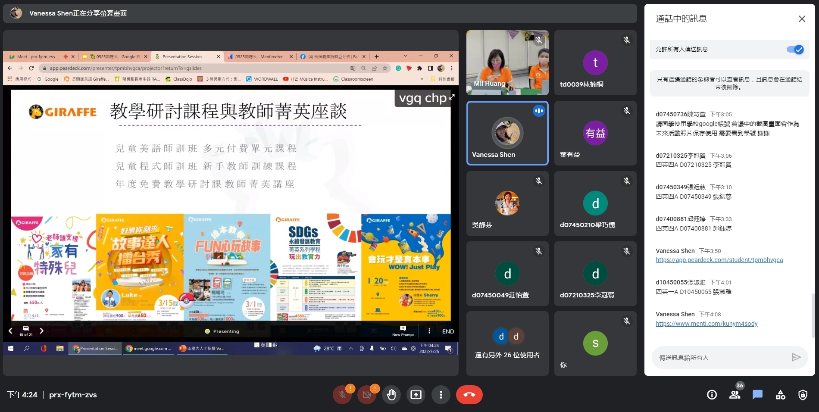This screenshot has height=412, width=819.
Task: Open more options three-dot menu
Action: [x=441, y=395]
